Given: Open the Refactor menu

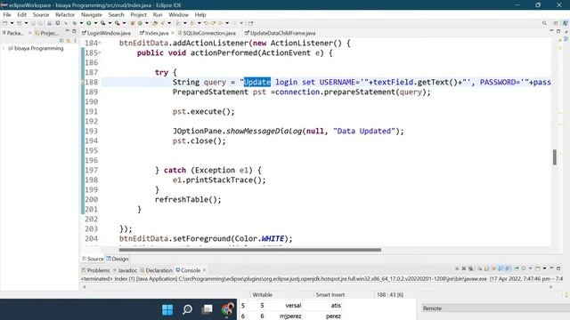Looking at the screenshot, I should pos(65,14).
